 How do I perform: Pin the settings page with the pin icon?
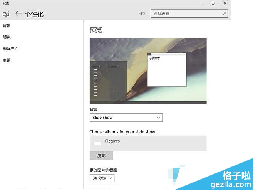(x=142, y=13)
